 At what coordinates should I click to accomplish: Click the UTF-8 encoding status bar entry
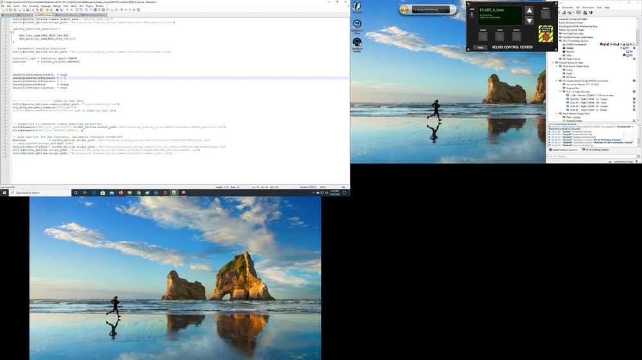coord(323,187)
